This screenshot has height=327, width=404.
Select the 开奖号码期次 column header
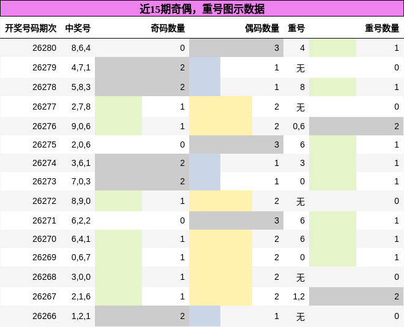click(x=31, y=28)
